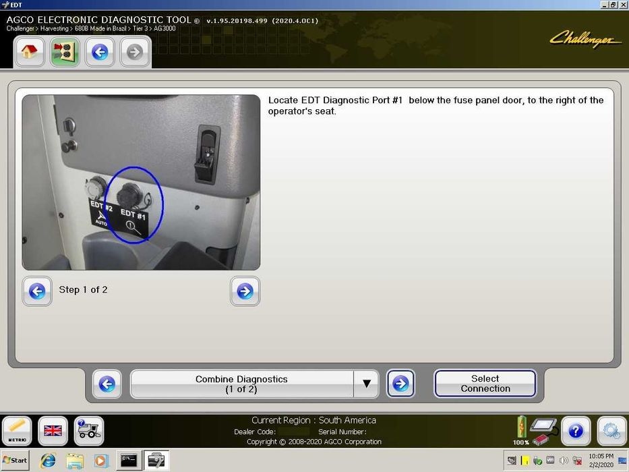Click the 10:05 PM system clock
Image resolution: width=629 pixels, height=472 pixels.
601,461
